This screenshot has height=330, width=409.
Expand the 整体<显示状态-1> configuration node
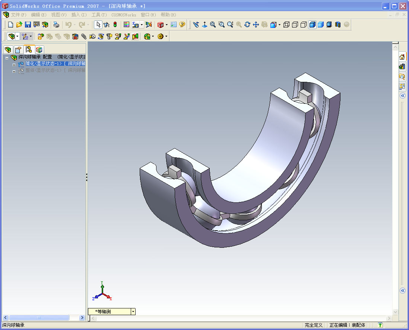click(14, 71)
